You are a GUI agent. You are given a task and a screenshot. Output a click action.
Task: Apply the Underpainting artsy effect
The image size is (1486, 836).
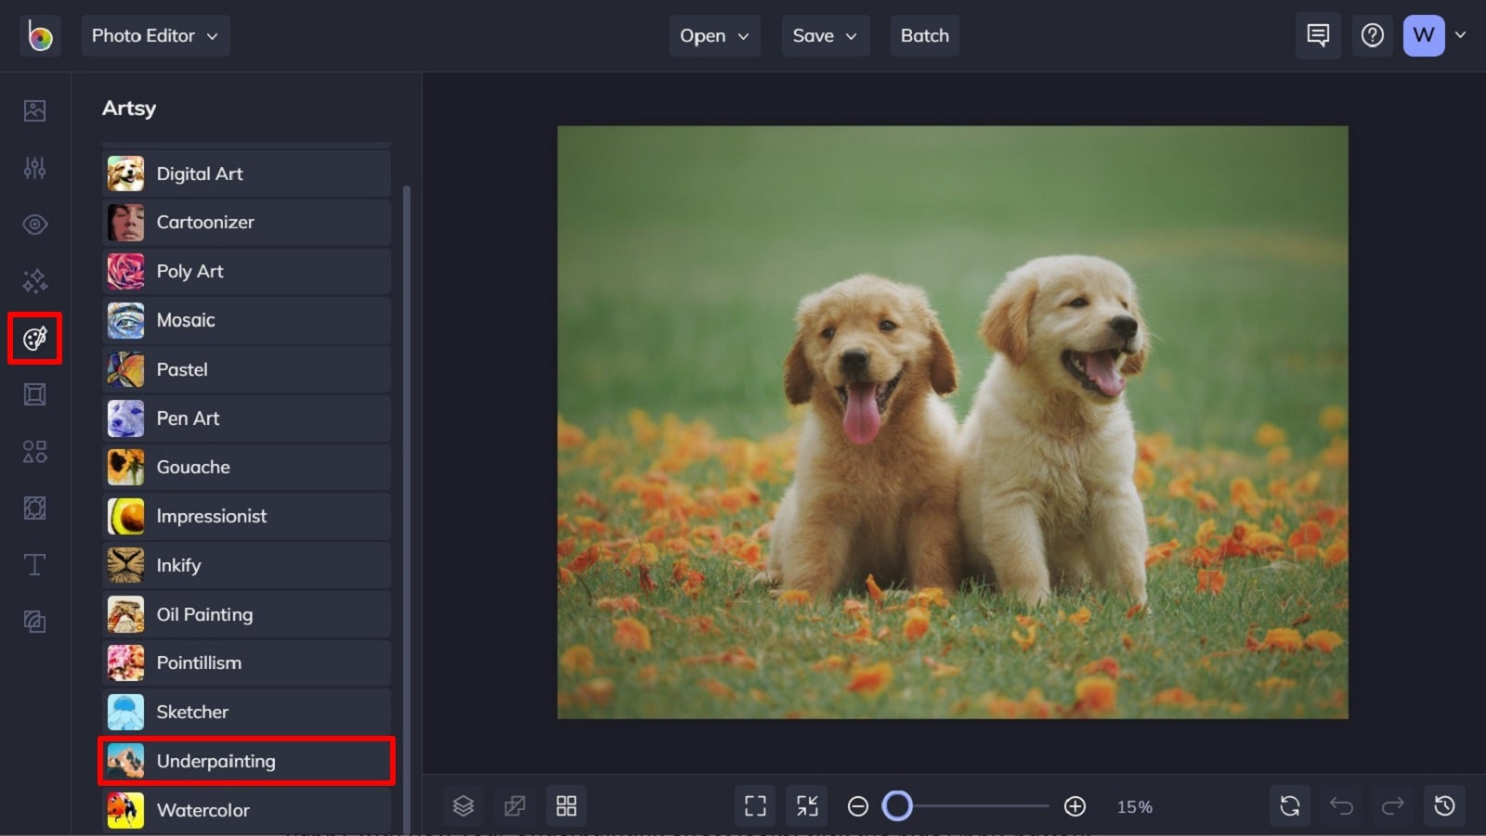(245, 760)
